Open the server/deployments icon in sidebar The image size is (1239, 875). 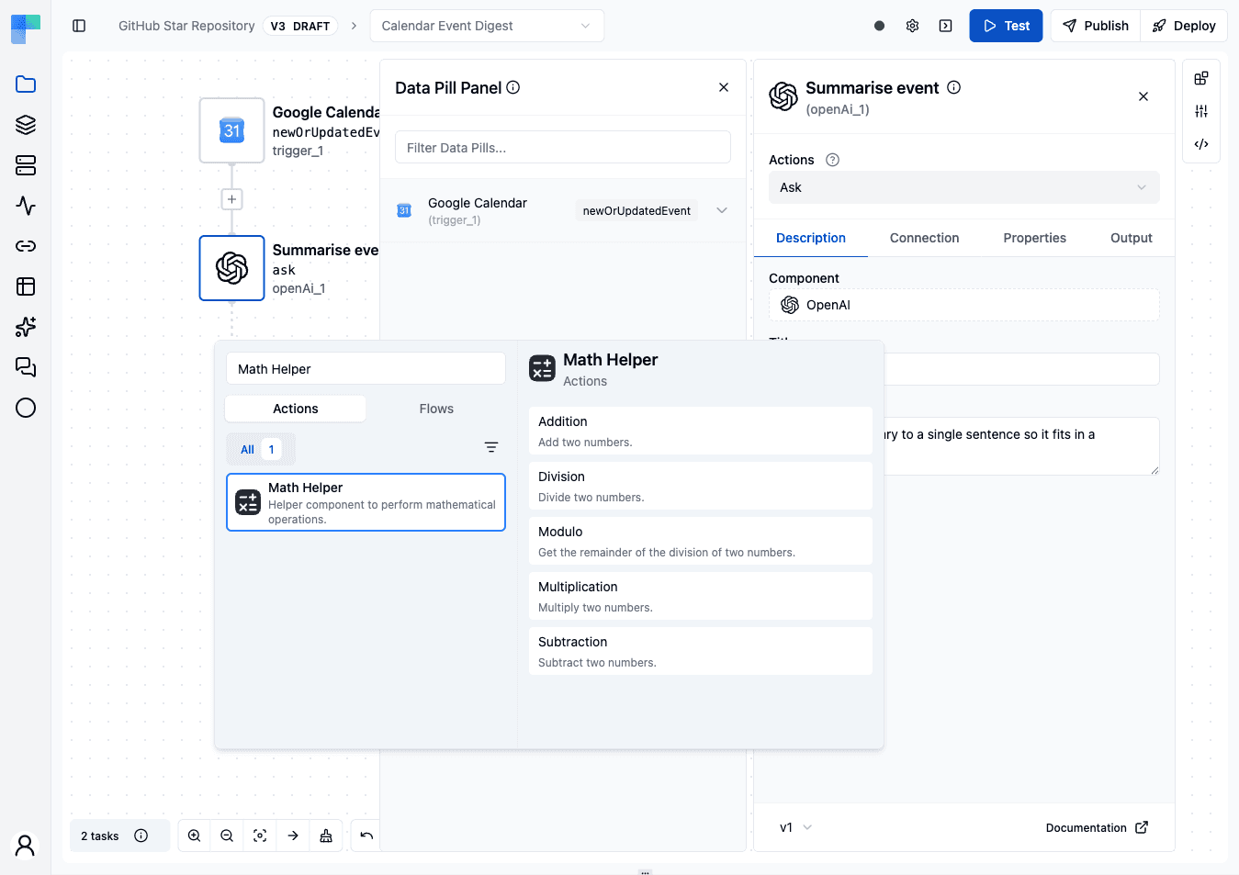point(26,165)
